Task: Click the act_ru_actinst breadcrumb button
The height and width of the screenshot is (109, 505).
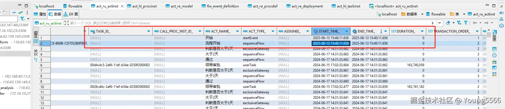Action: pyautogui.click(x=481, y=14)
